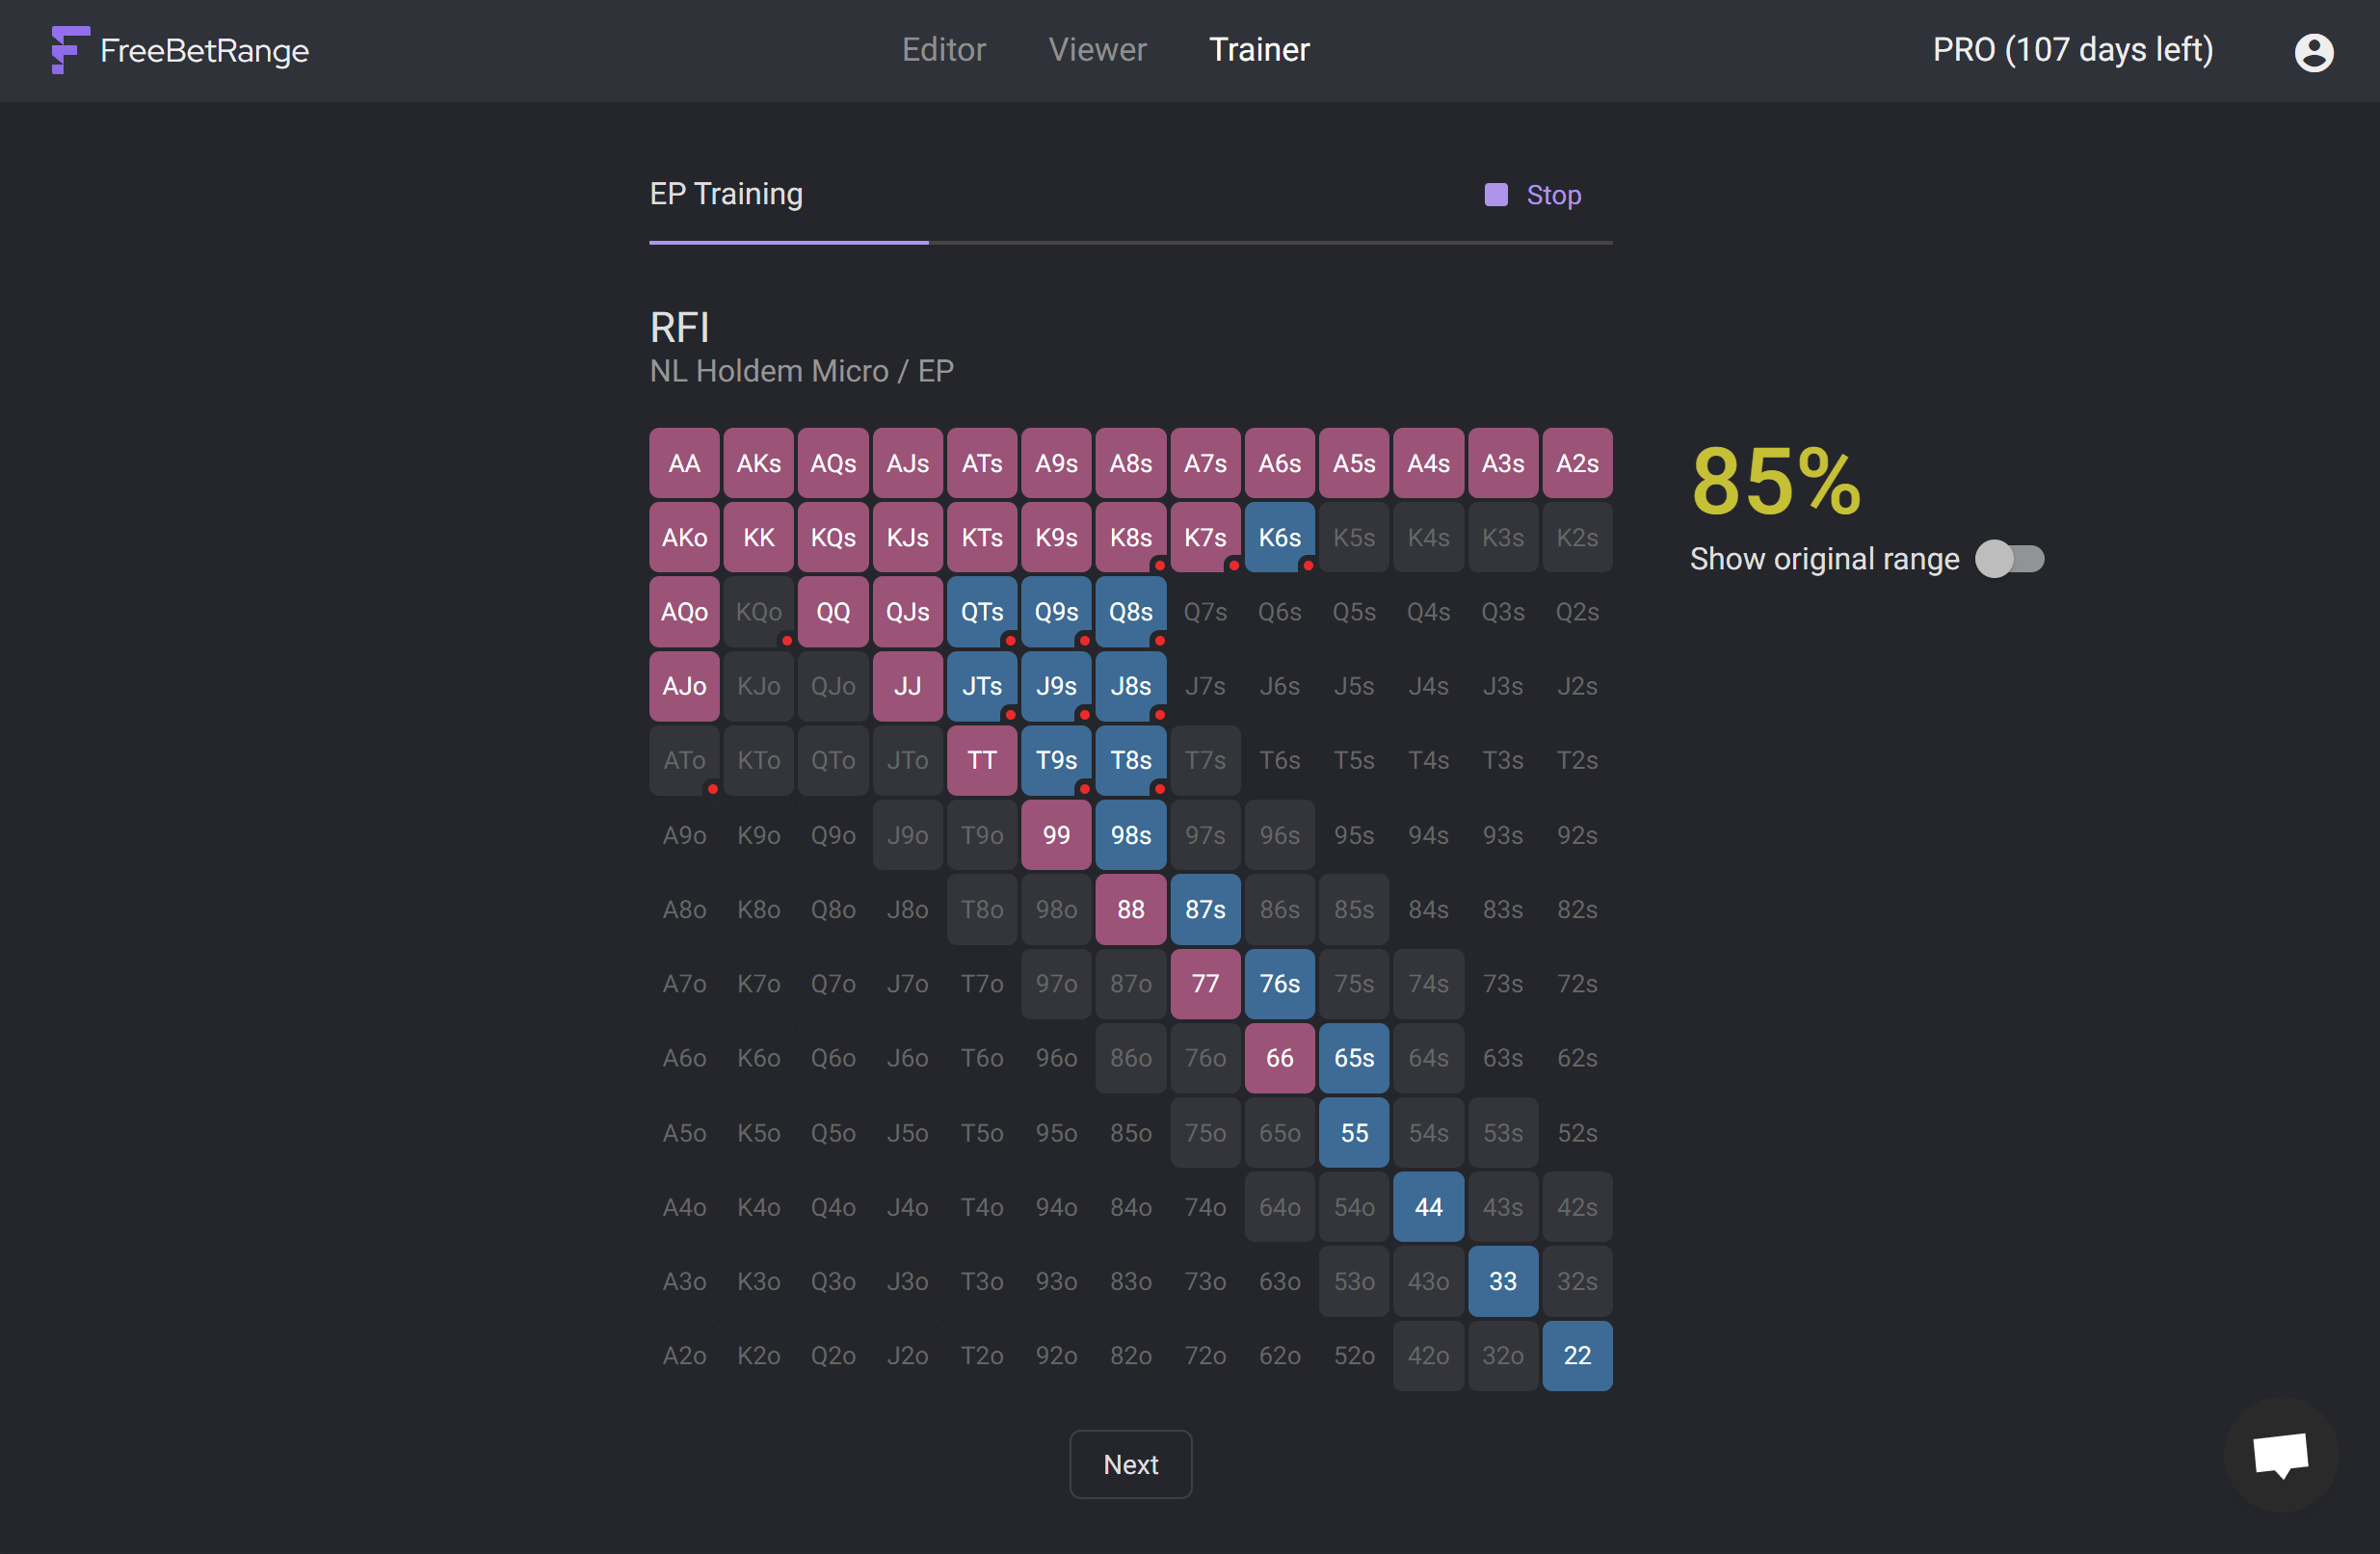
Task: Click the PRO days left label
Action: click(2072, 50)
